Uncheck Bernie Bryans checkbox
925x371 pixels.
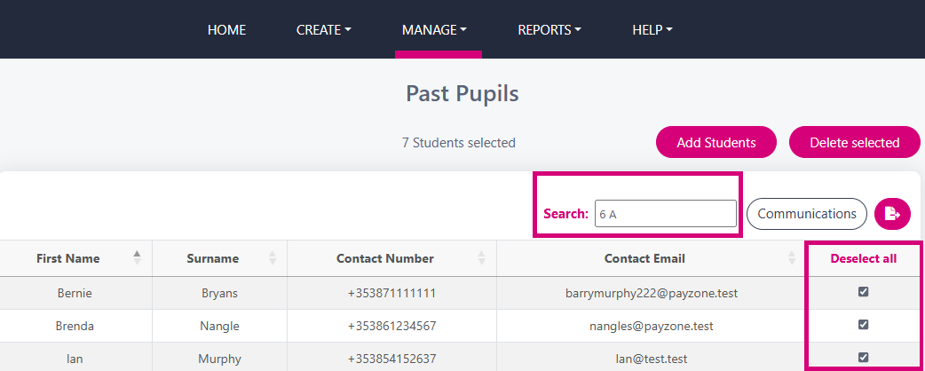(863, 291)
